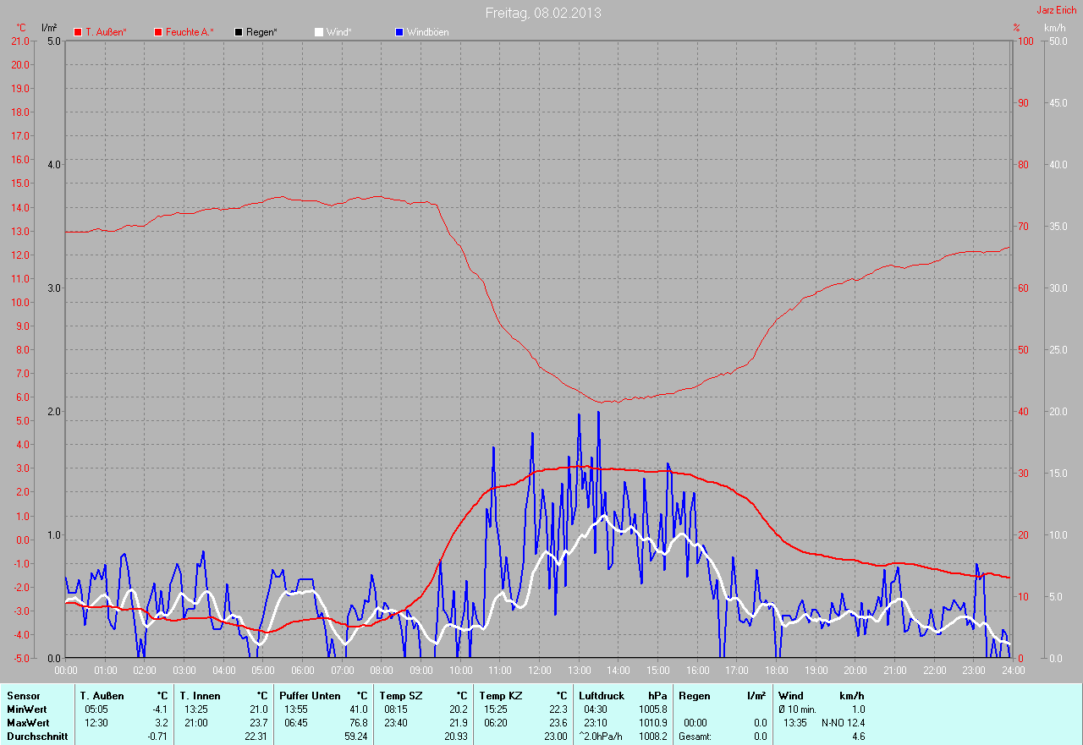The height and width of the screenshot is (745, 1083).
Task: Click the blue Windböen legend square
Action: point(399,32)
